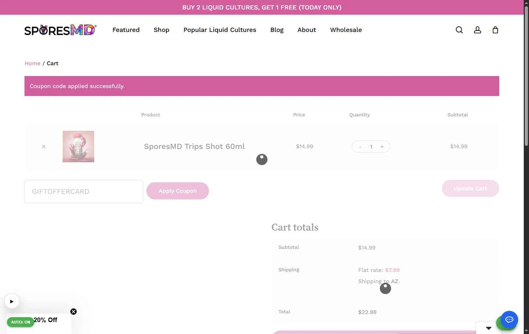
Task: Open the blue chat bubble widget
Action: coord(509,320)
